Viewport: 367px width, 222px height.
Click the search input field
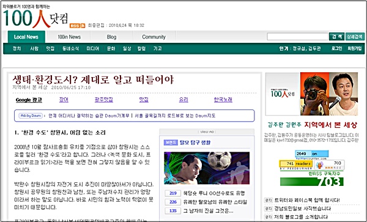click(297, 37)
